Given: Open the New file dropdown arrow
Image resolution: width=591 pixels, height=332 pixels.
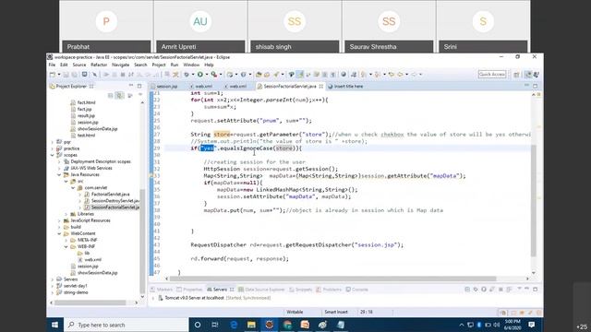Looking at the screenshot, I should (59, 75).
